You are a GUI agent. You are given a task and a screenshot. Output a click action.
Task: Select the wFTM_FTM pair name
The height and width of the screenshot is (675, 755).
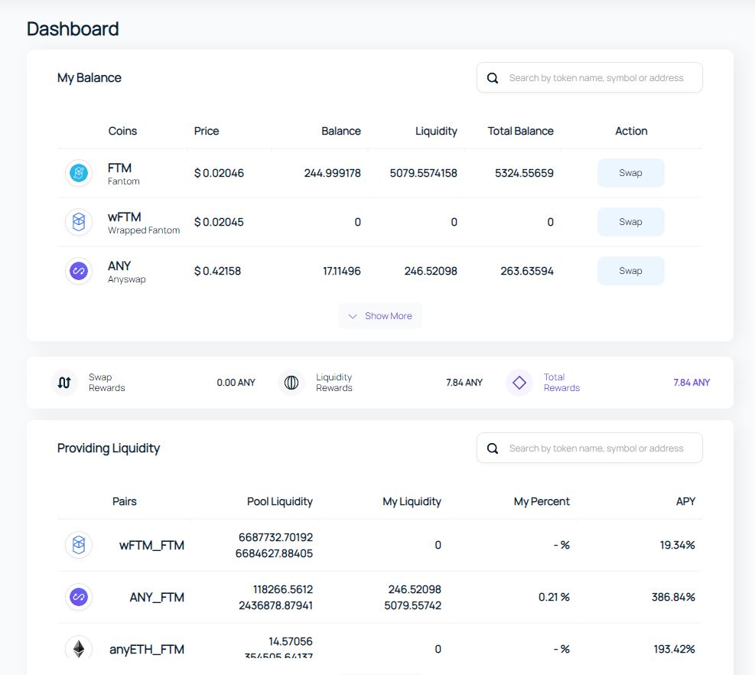(x=151, y=546)
